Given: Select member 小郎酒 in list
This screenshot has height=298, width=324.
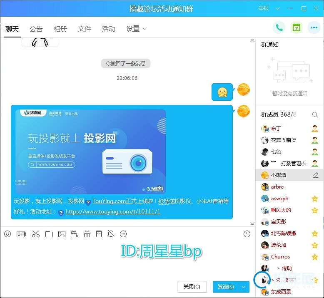Looking at the screenshot, I should tap(289, 175).
